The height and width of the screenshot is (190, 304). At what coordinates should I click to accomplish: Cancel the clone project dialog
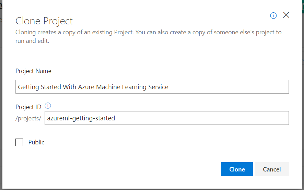click(x=272, y=169)
